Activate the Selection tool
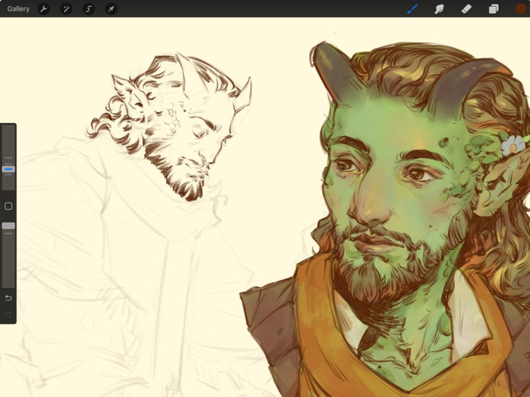 click(x=89, y=9)
